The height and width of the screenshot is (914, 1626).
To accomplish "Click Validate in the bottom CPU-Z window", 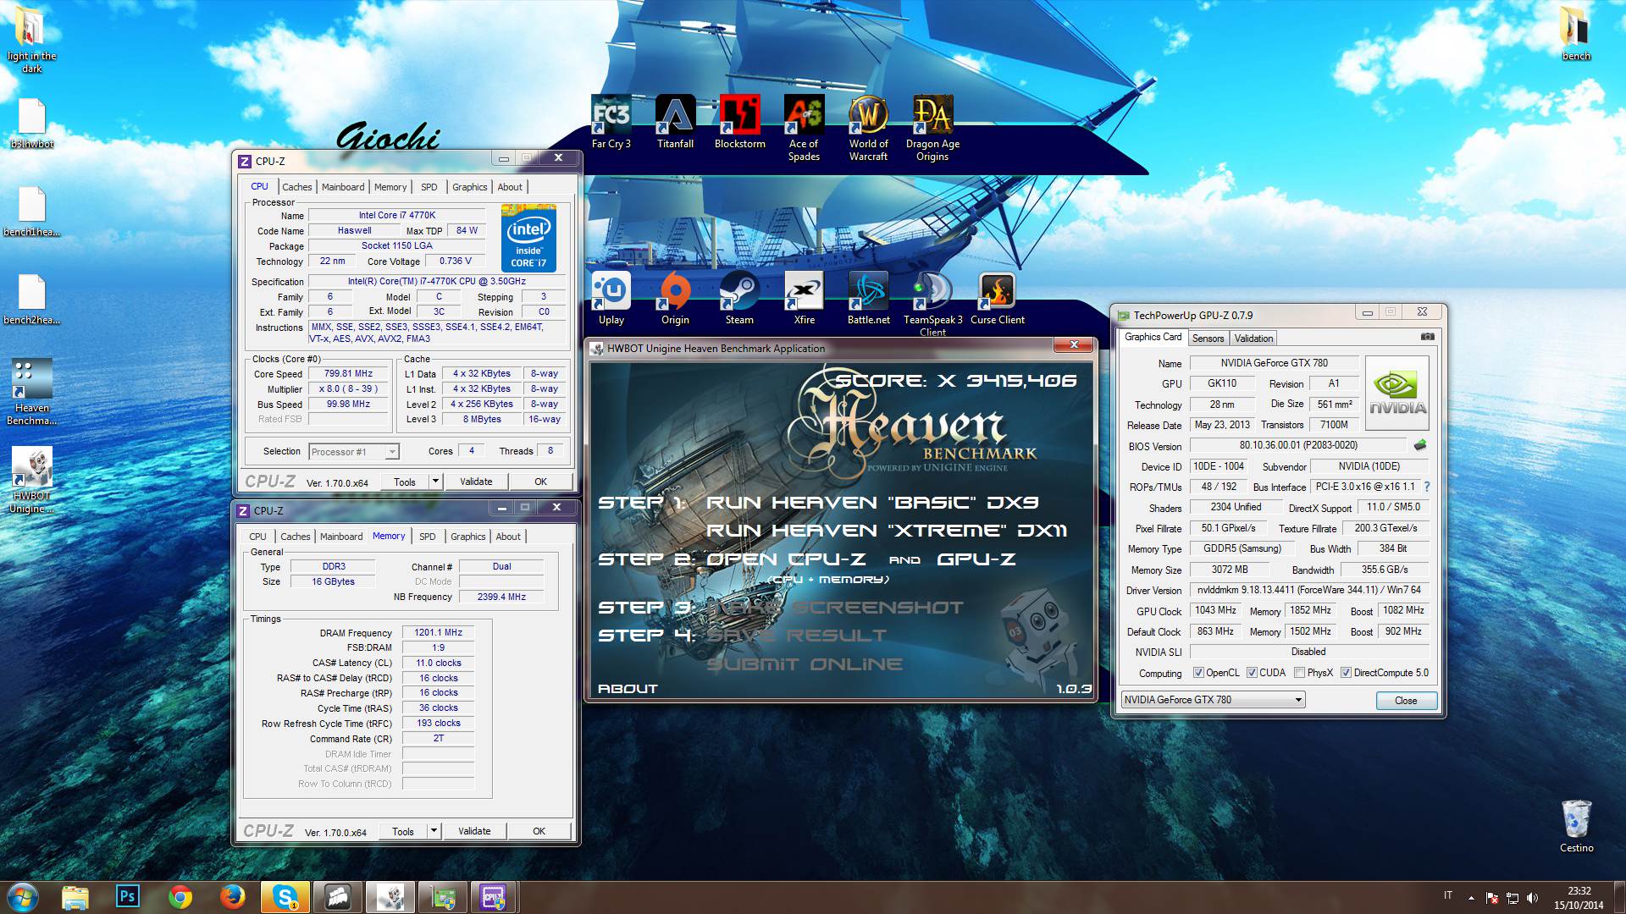I will tap(474, 831).
